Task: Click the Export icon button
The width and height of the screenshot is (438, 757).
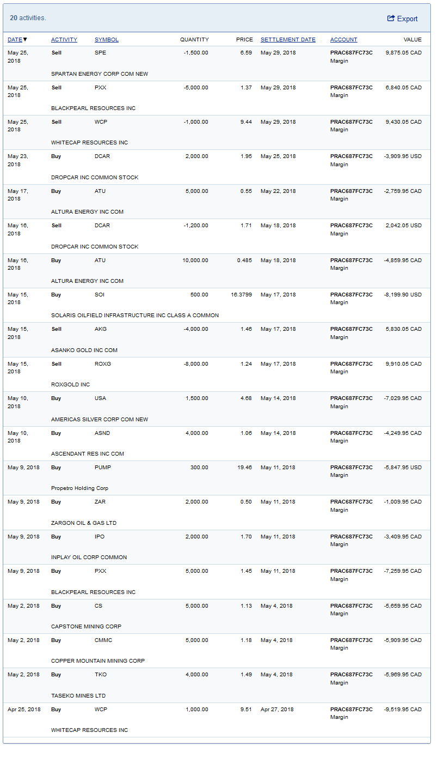Action: pyautogui.click(x=402, y=19)
